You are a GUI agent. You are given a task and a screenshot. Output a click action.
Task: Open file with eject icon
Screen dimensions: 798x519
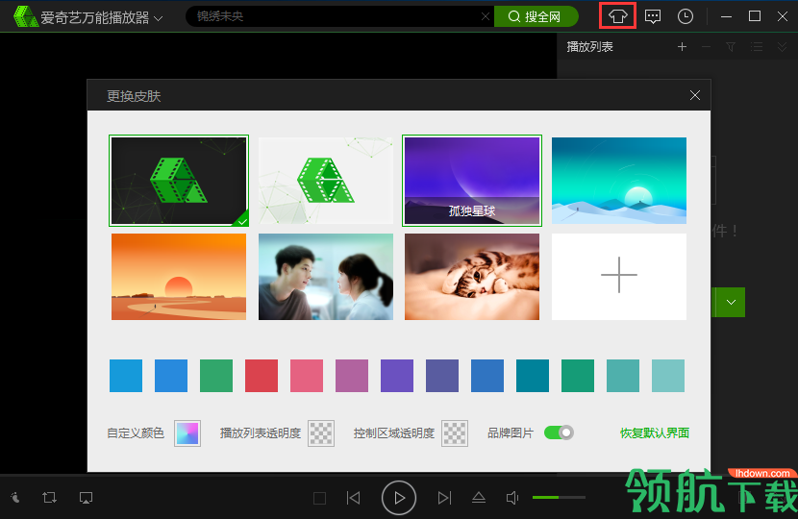[x=479, y=498]
